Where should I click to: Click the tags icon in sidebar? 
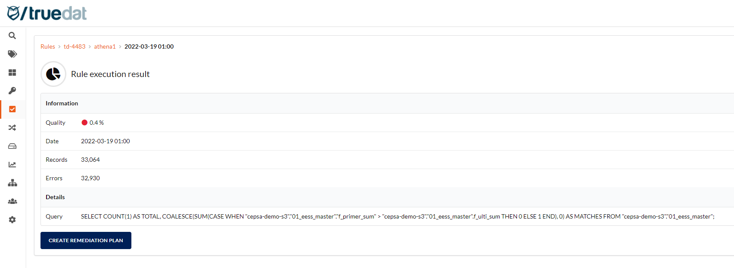(x=12, y=54)
